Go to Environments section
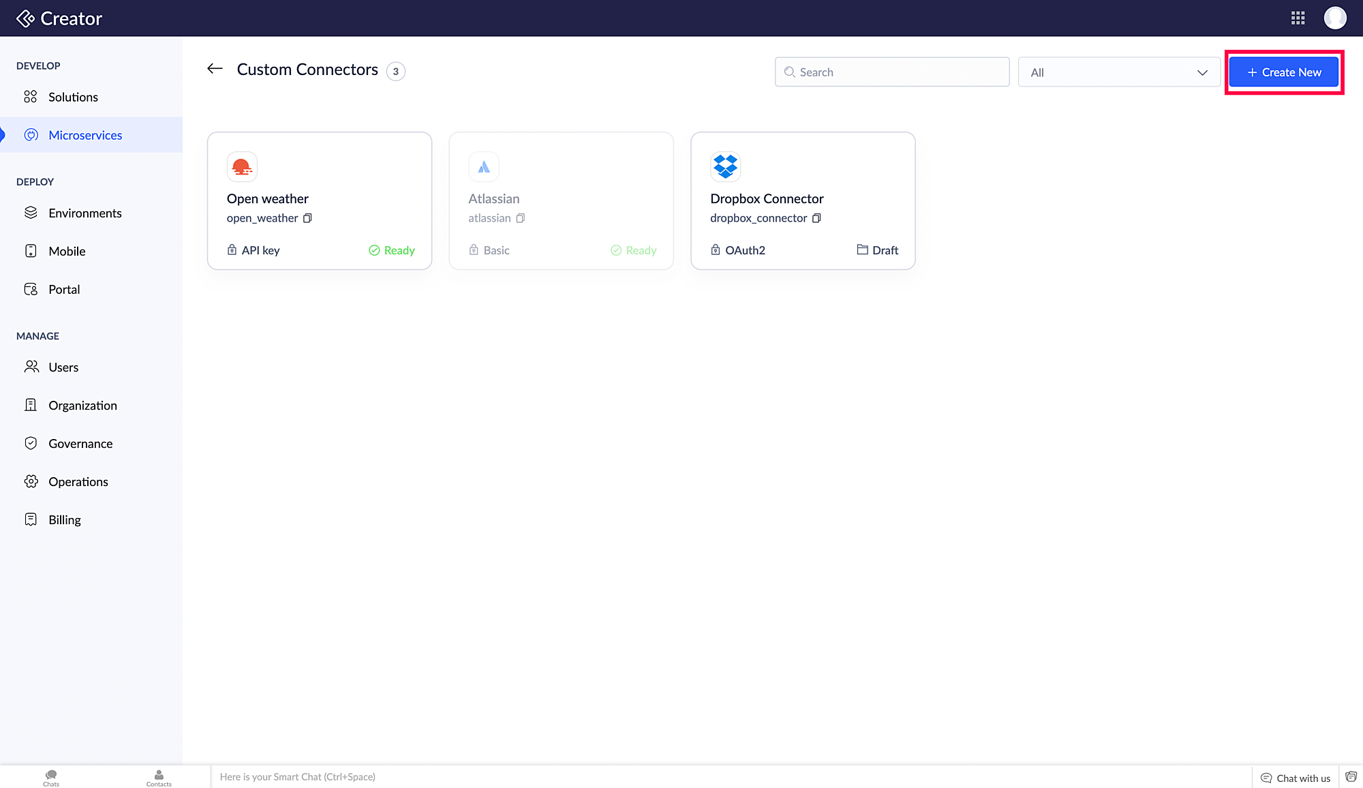Screen dimensions: 1363x788 click(x=85, y=213)
